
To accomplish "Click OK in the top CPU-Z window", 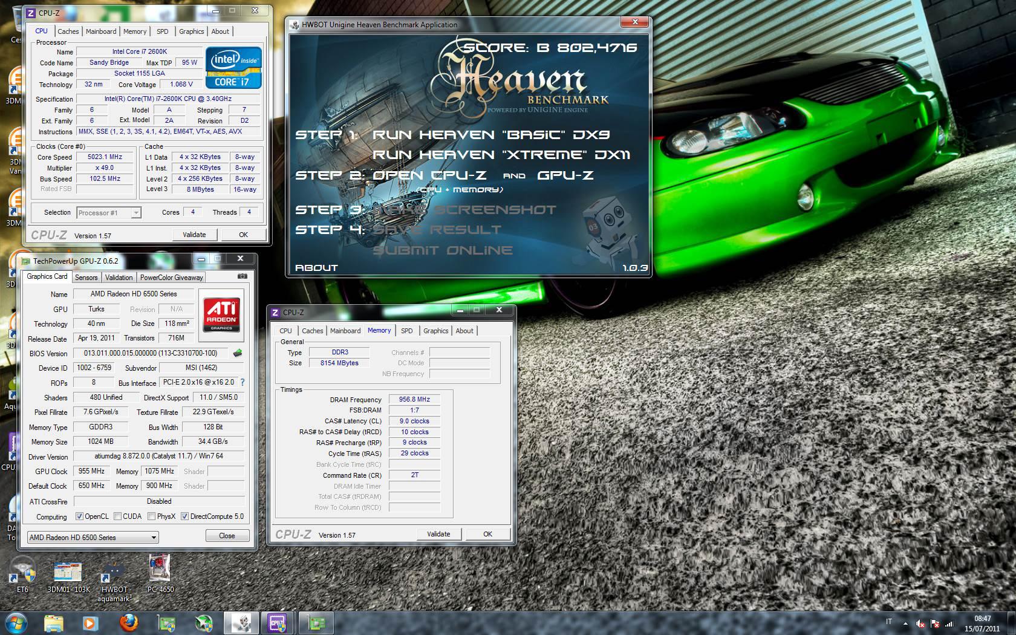I will [243, 235].
